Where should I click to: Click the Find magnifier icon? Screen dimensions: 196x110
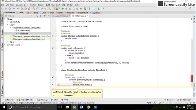[34, 9]
